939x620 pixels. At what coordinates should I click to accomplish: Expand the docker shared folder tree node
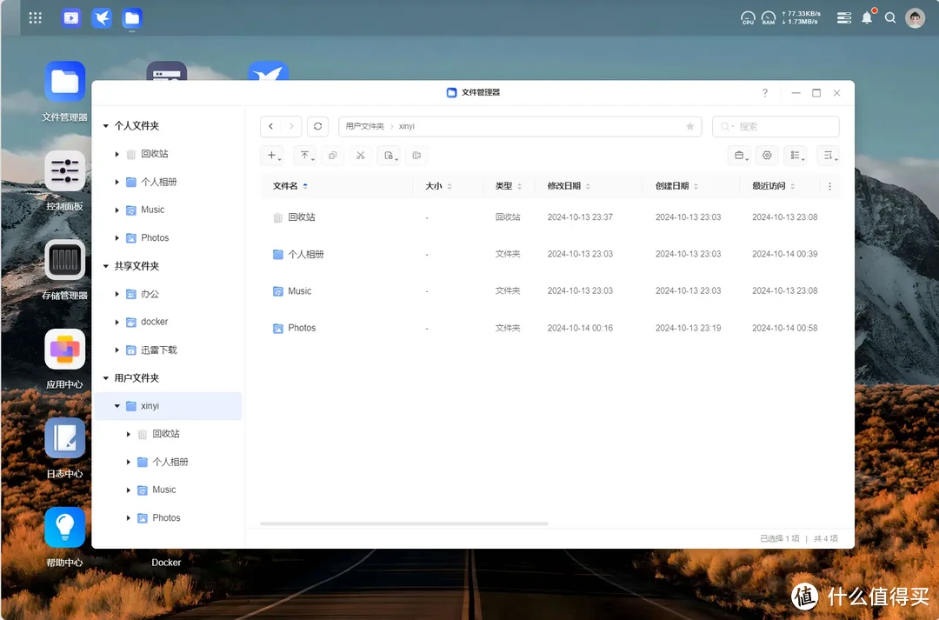(117, 322)
